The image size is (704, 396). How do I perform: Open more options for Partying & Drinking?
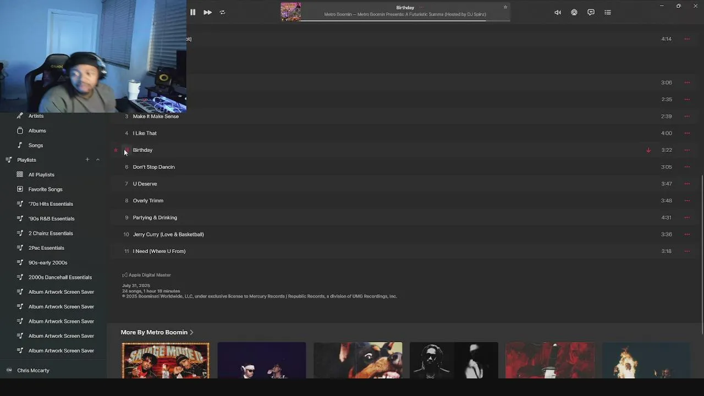pos(687,218)
